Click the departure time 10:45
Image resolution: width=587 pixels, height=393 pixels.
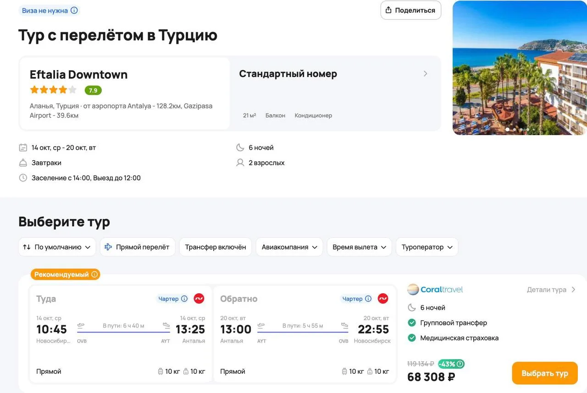click(x=52, y=329)
